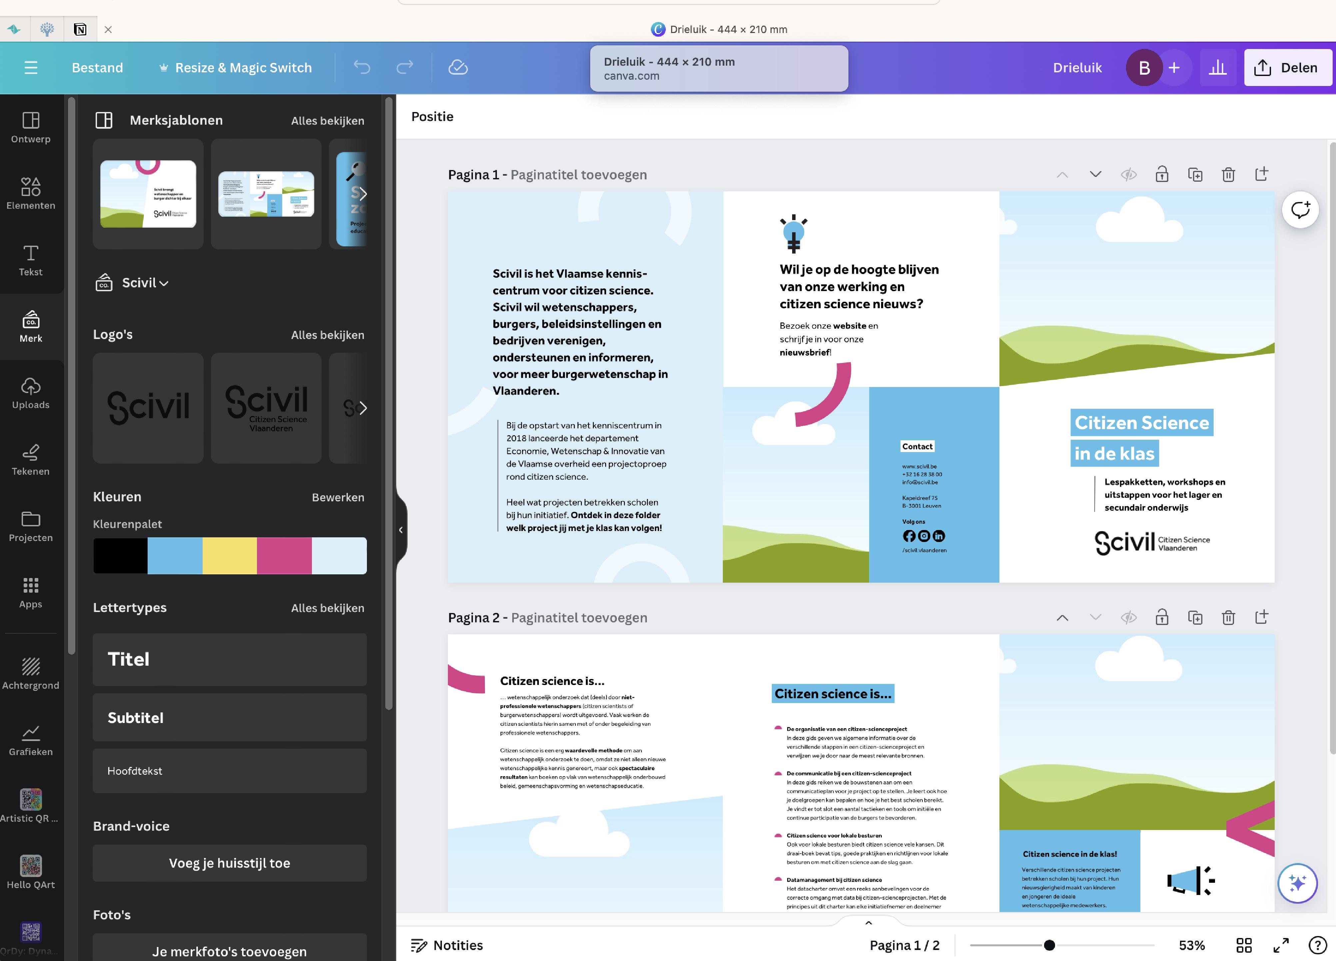
Task: Move Pagina 1 down with chevron
Action: click(1095, 174)
